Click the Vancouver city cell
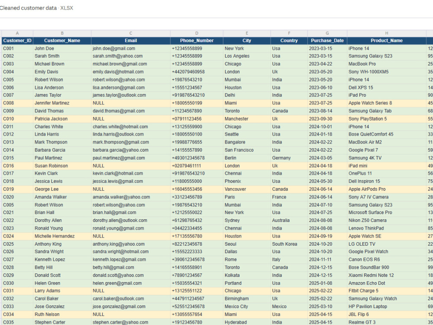This screenshot has height=325, width=433. click(x=247, y=189)
